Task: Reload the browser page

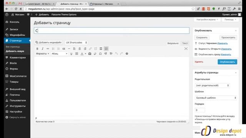Action: point(16,9)
